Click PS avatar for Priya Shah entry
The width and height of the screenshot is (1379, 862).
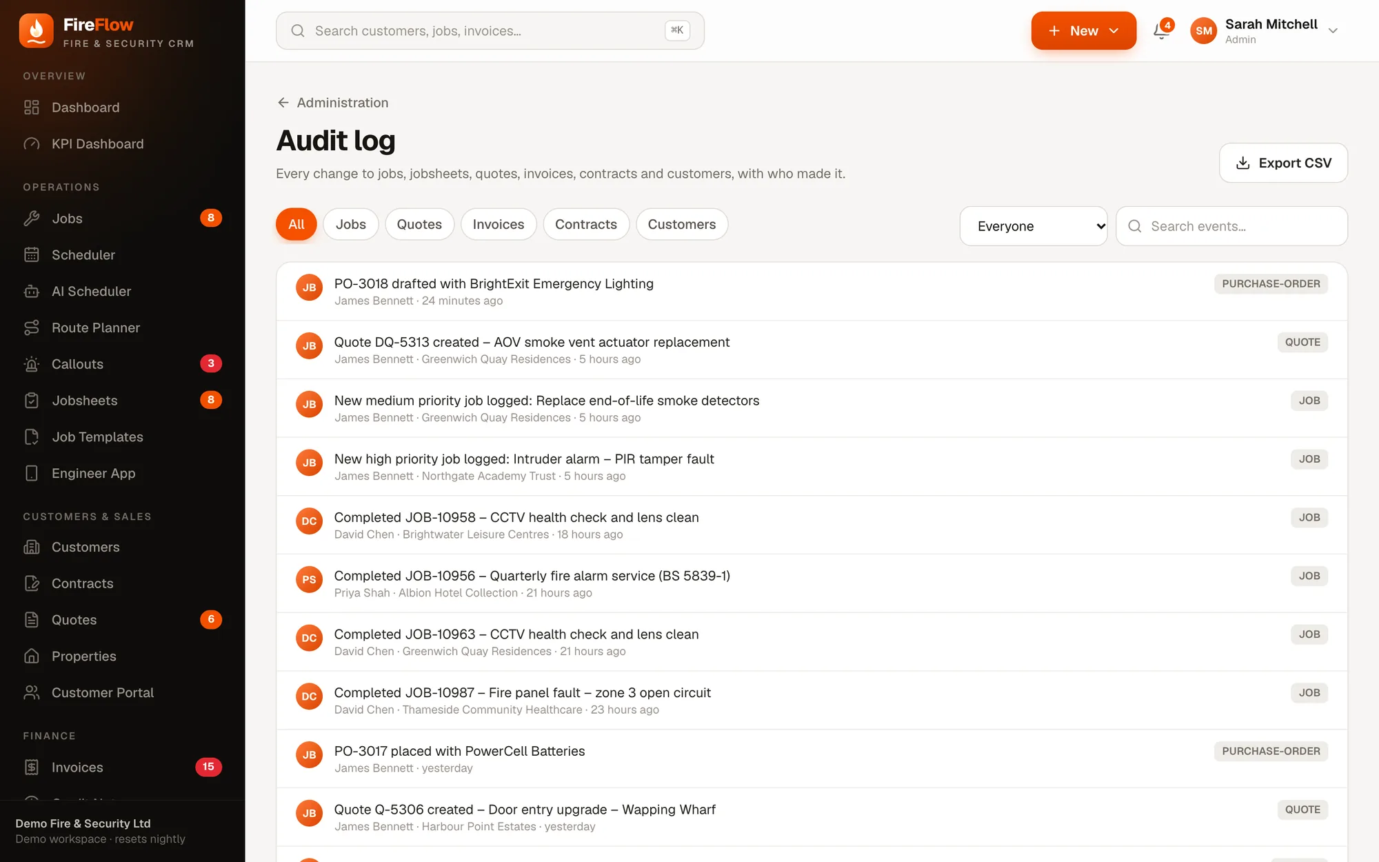(x=309, y=580)
